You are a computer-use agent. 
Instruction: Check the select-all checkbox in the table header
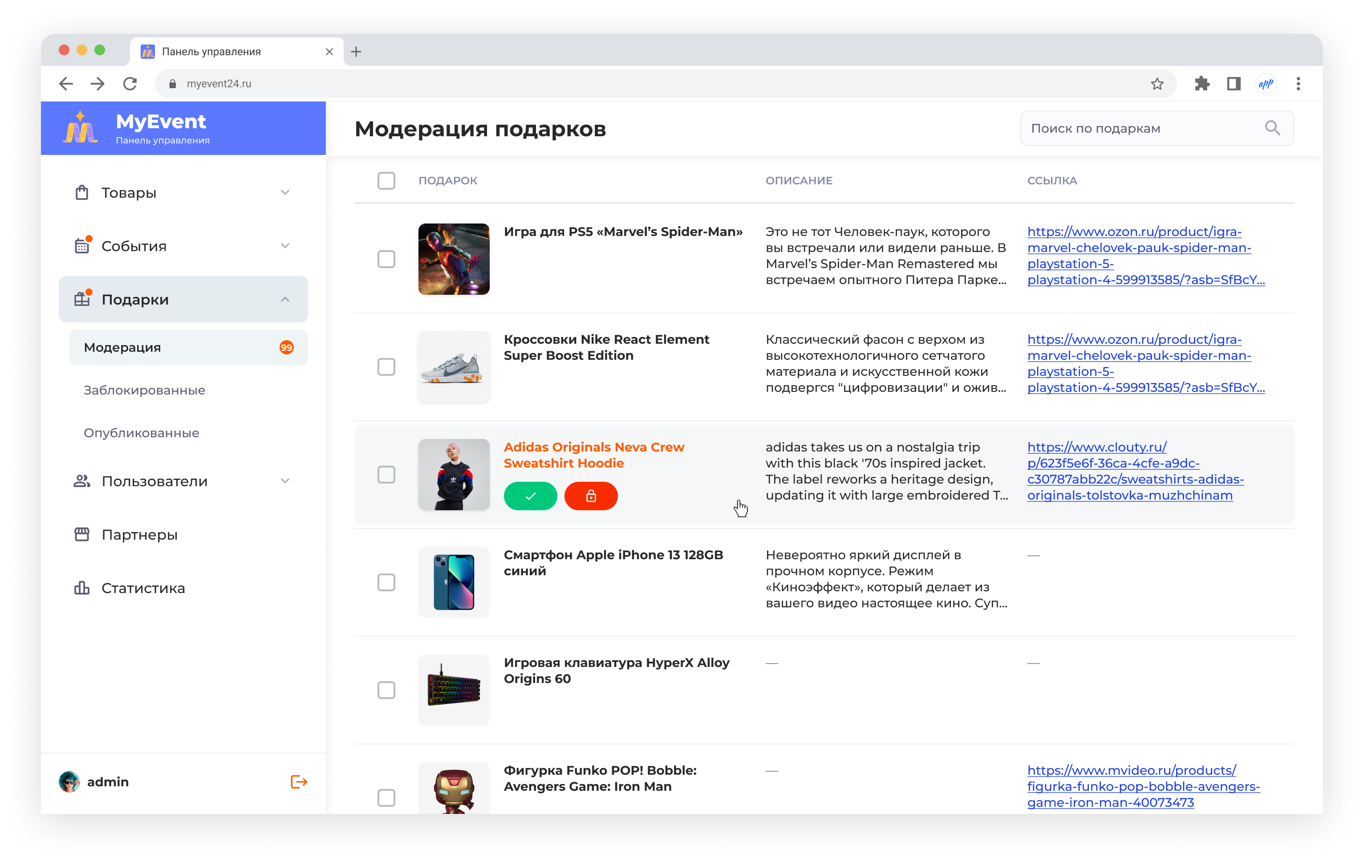(386, 181)
